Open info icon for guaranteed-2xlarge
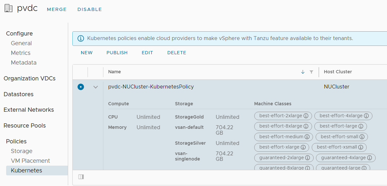This screenshot has height=186, width=387. point(307,158)
